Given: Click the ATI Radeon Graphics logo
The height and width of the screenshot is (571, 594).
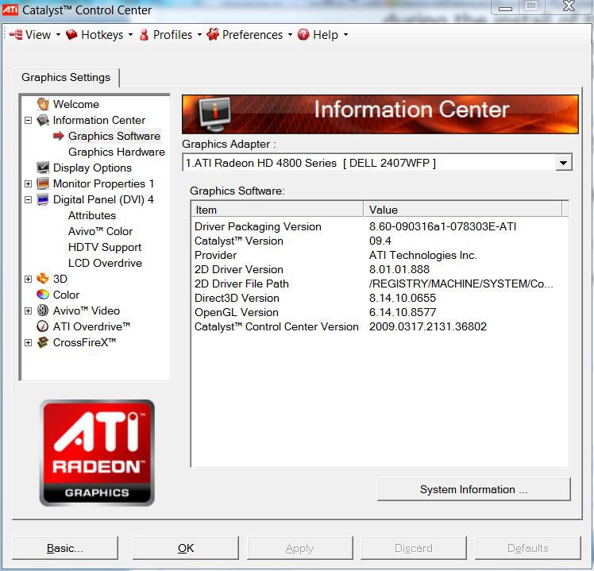Looking at the screenshot, I should [x=97, y=453].
